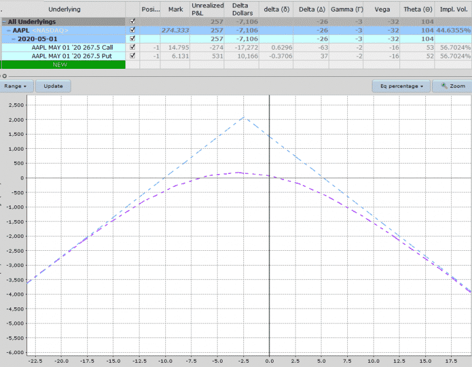Collapse the All Underlyings tree row
This screenshot has width=472, height=367.
pyautogui.click(x=4, y=22)
